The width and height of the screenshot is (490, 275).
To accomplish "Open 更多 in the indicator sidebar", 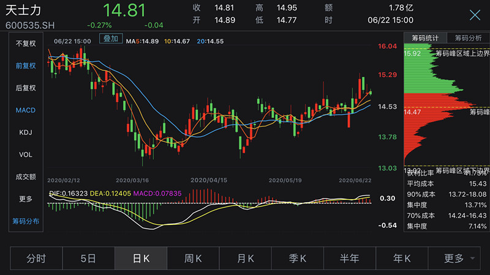I will coord(26,199).
